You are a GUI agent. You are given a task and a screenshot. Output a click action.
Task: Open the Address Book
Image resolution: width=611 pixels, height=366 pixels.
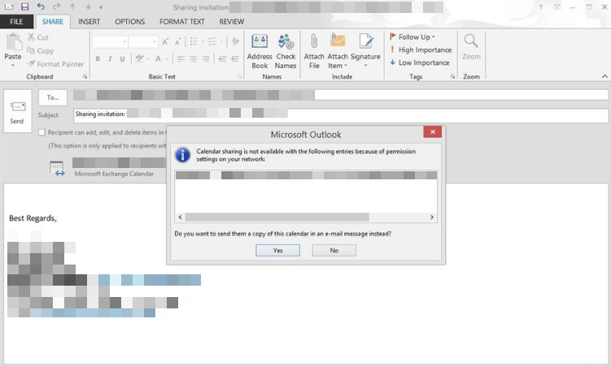point(260,51)
